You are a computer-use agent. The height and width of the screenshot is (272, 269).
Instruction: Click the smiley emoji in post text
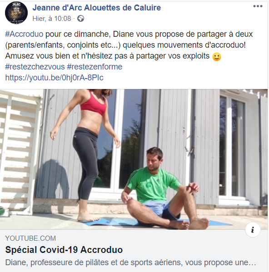pyautogui.click(x=217, y=57)
